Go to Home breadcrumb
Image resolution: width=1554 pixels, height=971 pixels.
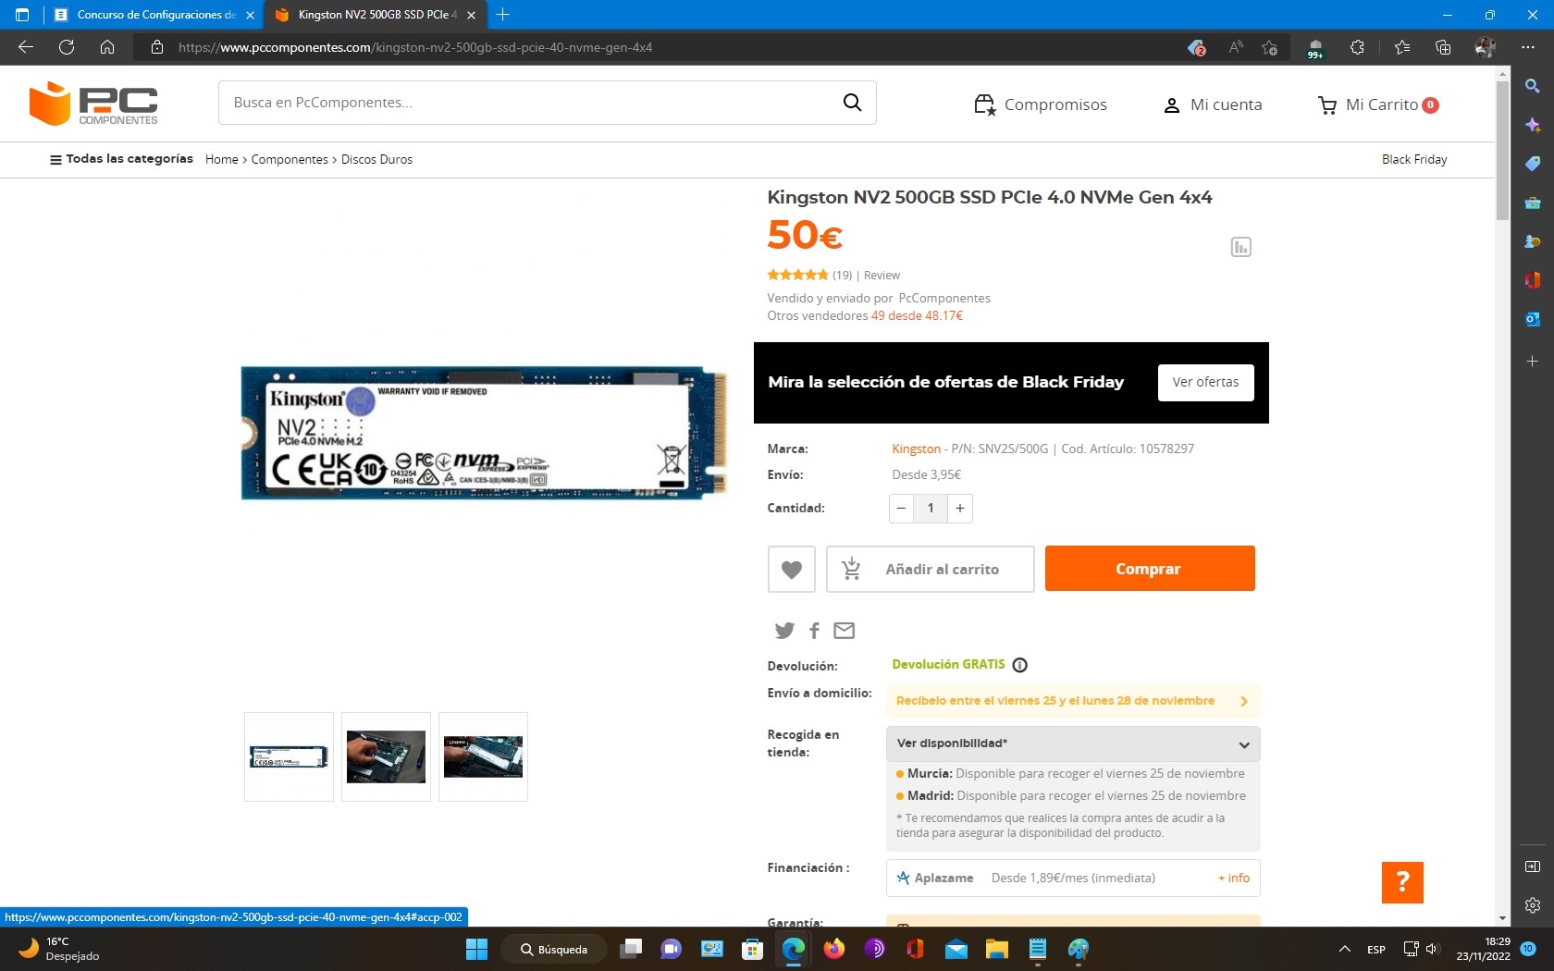click(221, 159)
